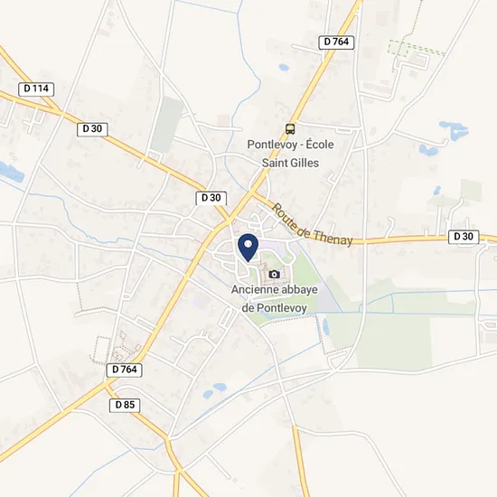Image resolution: width=497 pixels, height=497 pixels.
Task: Select the bus stop icon above Pontlevoy - École
Action: [x=290, y=129]
